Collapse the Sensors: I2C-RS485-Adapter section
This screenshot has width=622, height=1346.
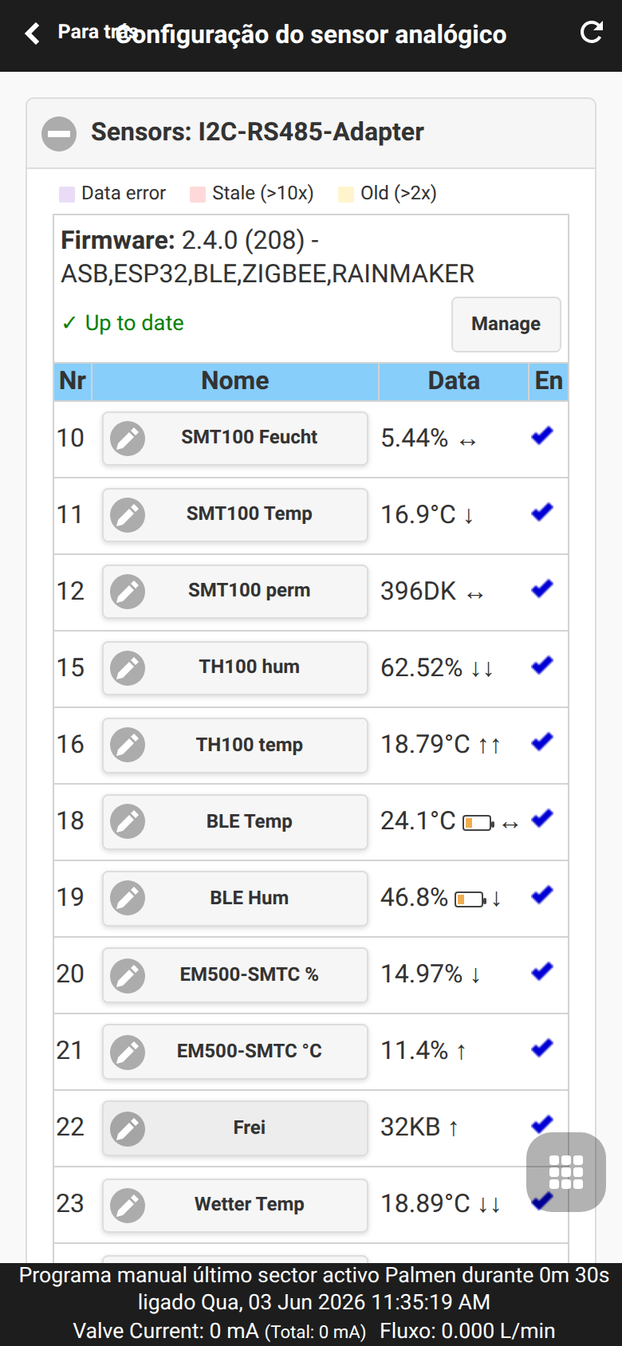(x=59, y=133)
